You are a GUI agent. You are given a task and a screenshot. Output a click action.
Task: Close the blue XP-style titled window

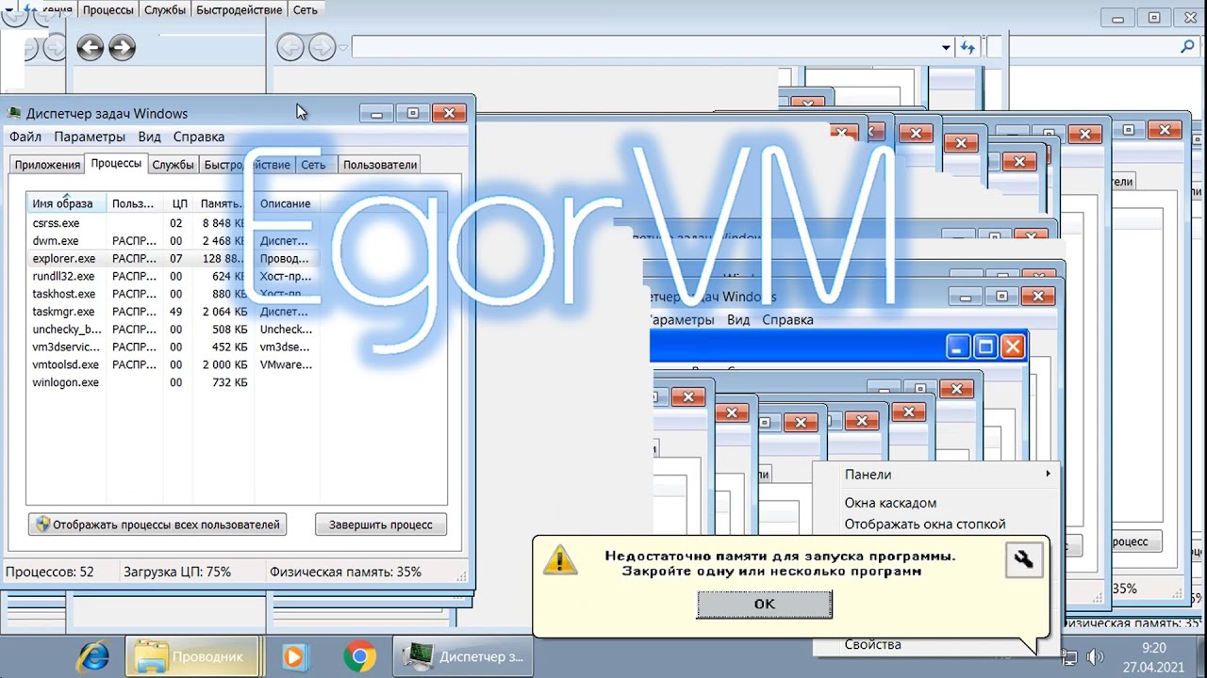(1013, 347)
